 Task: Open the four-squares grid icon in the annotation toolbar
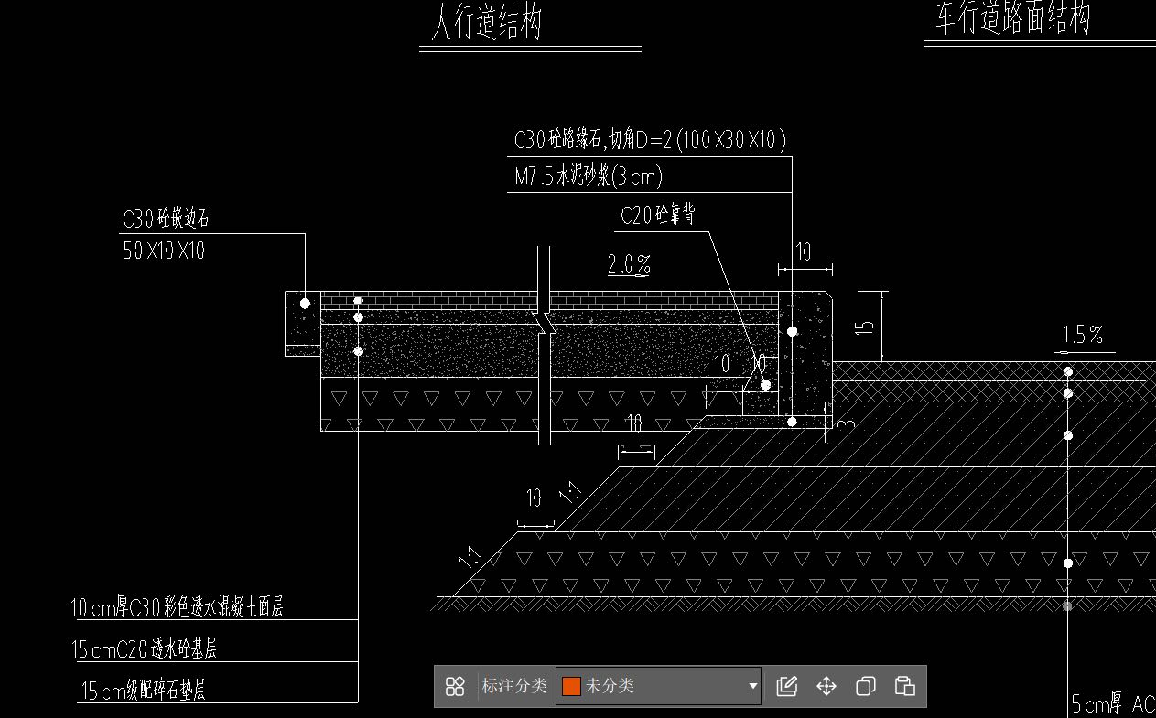(455, 686)
